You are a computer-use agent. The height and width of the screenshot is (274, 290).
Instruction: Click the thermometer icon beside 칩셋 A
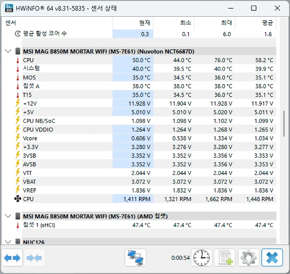pos(18,86)
